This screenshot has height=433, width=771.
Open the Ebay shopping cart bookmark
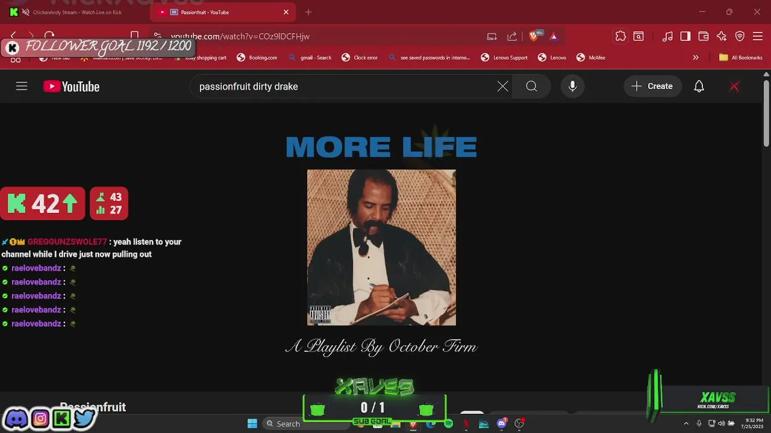coord(200,58)
